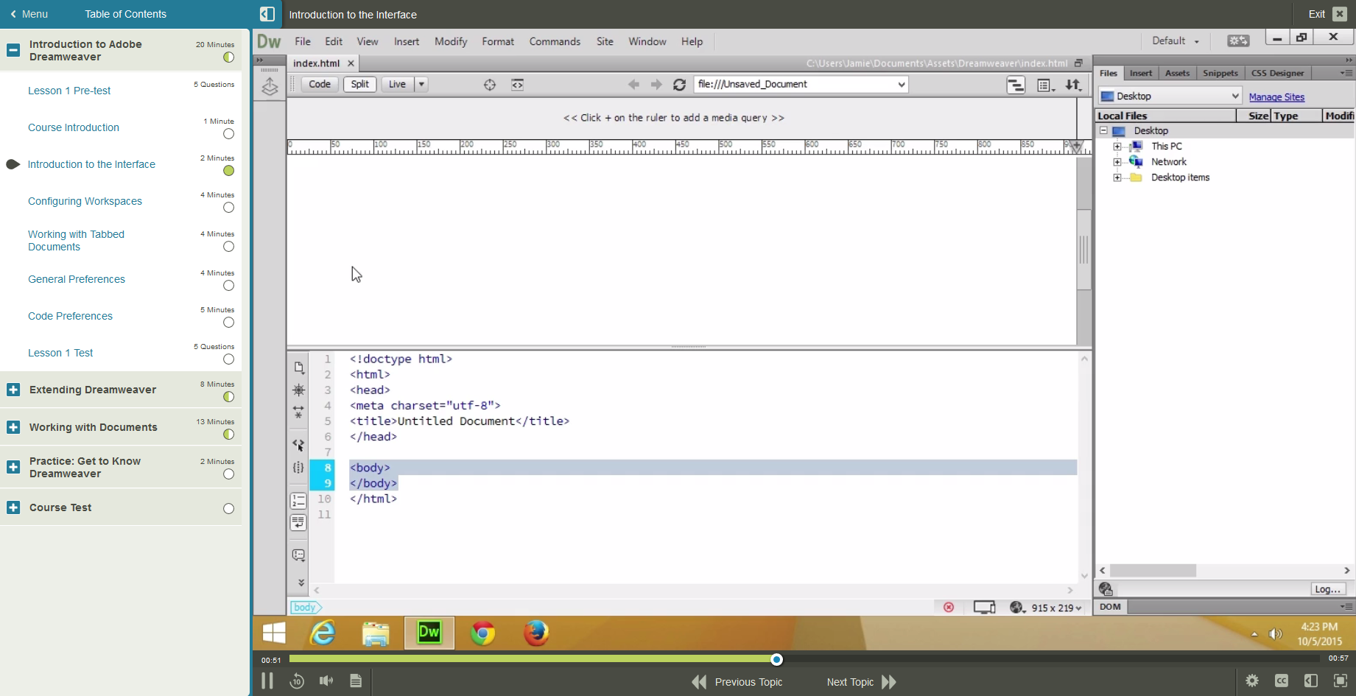Viewport: 1356px width, 696px height.
Task: Click the Balance Braces icon
Action: click(x=298, y=468)
